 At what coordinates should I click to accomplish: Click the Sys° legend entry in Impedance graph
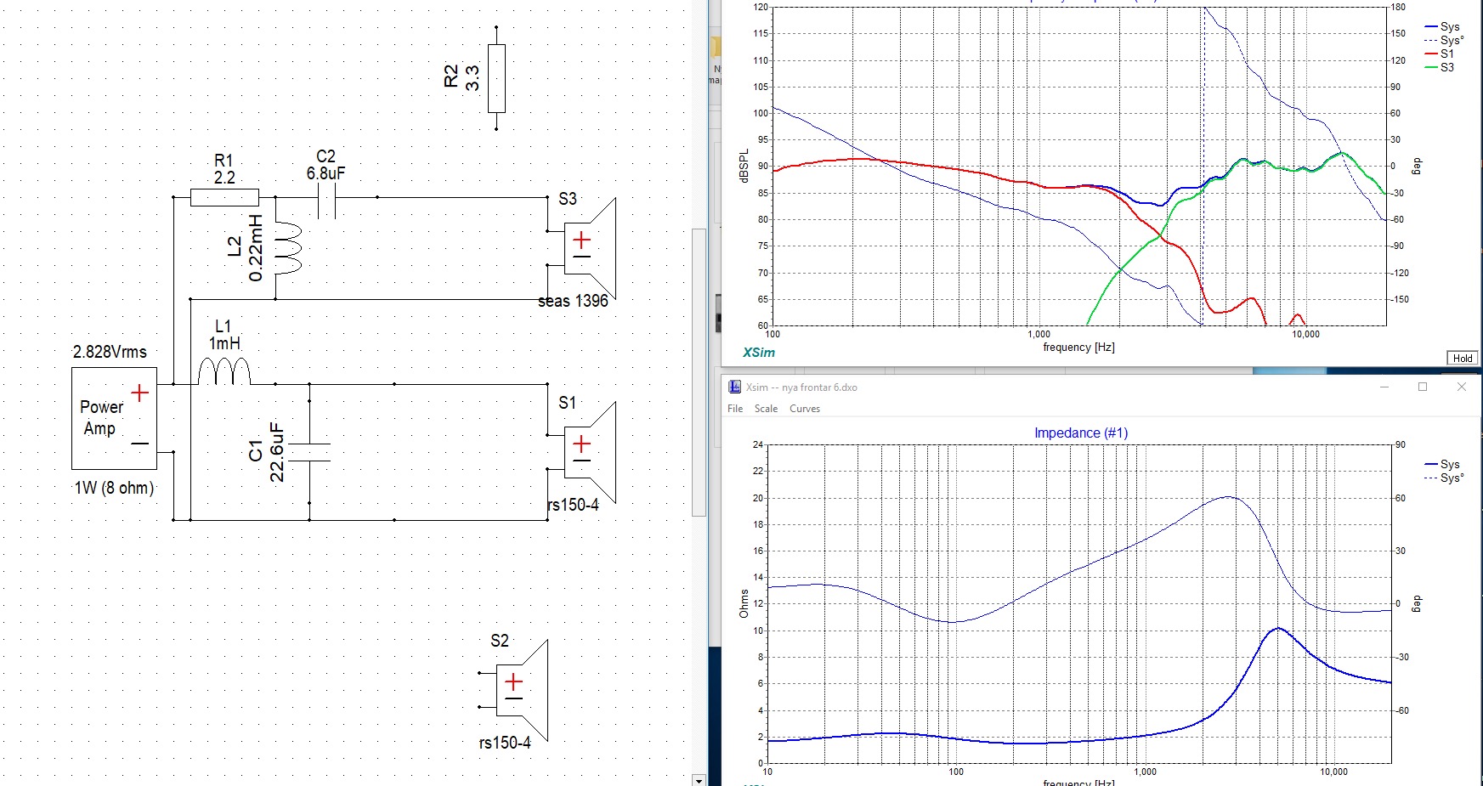coord(1444,478)
